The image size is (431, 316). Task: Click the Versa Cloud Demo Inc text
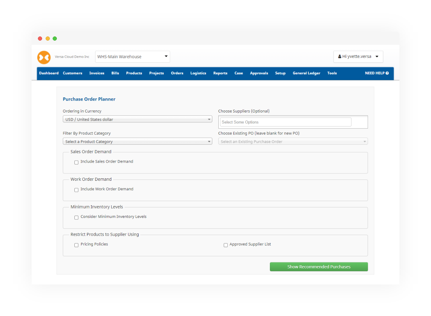pos(72,57)
